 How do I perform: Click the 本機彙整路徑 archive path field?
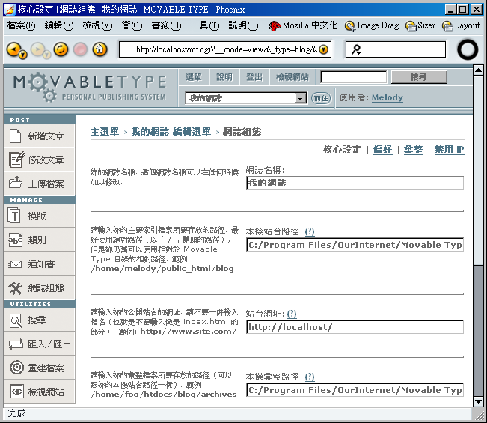click(355, 390)
